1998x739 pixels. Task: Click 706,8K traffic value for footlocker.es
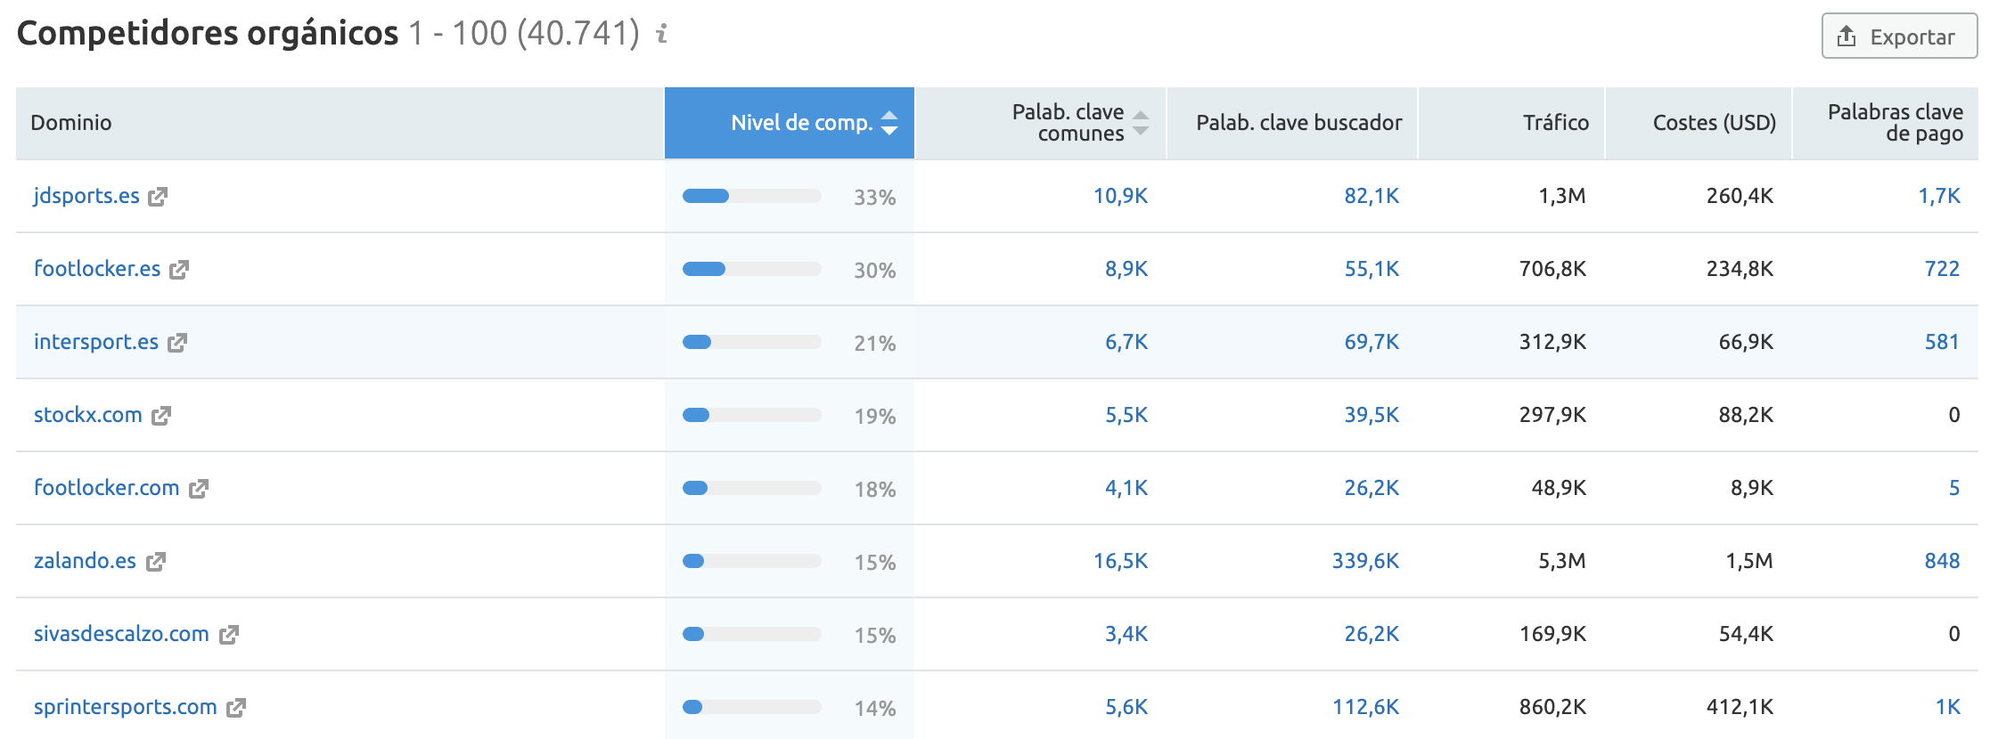point(1552,269)
